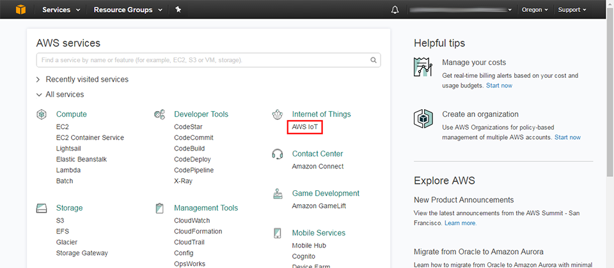Open the Support dropdown menu
Image resolution: width=614 pixels, height=268 pixels.
click(572, 10)
